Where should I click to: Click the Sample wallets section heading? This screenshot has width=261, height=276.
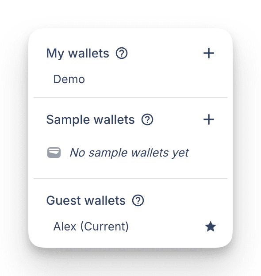click(90, 120)
